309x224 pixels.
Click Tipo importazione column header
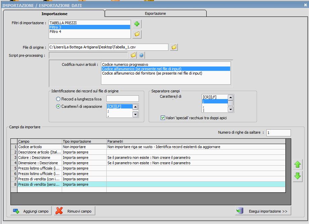pyautogui.click(x=84, y=141)
